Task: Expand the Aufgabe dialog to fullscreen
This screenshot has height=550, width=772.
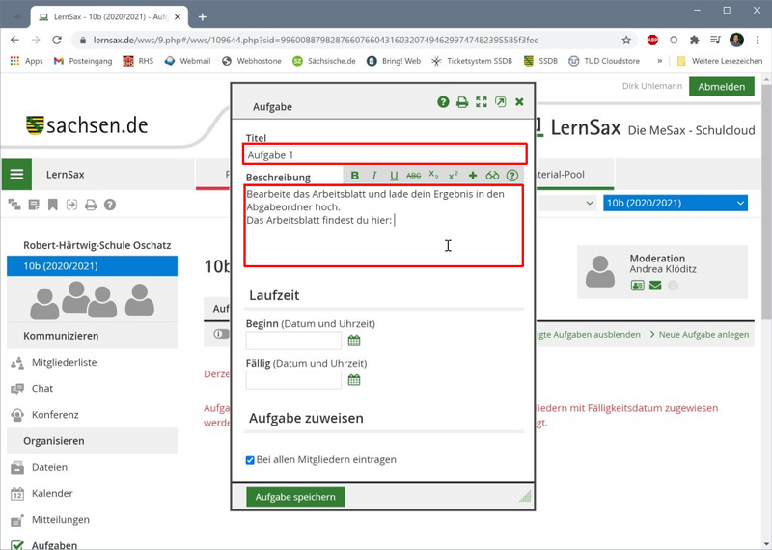Action: [x=482, y=102]
